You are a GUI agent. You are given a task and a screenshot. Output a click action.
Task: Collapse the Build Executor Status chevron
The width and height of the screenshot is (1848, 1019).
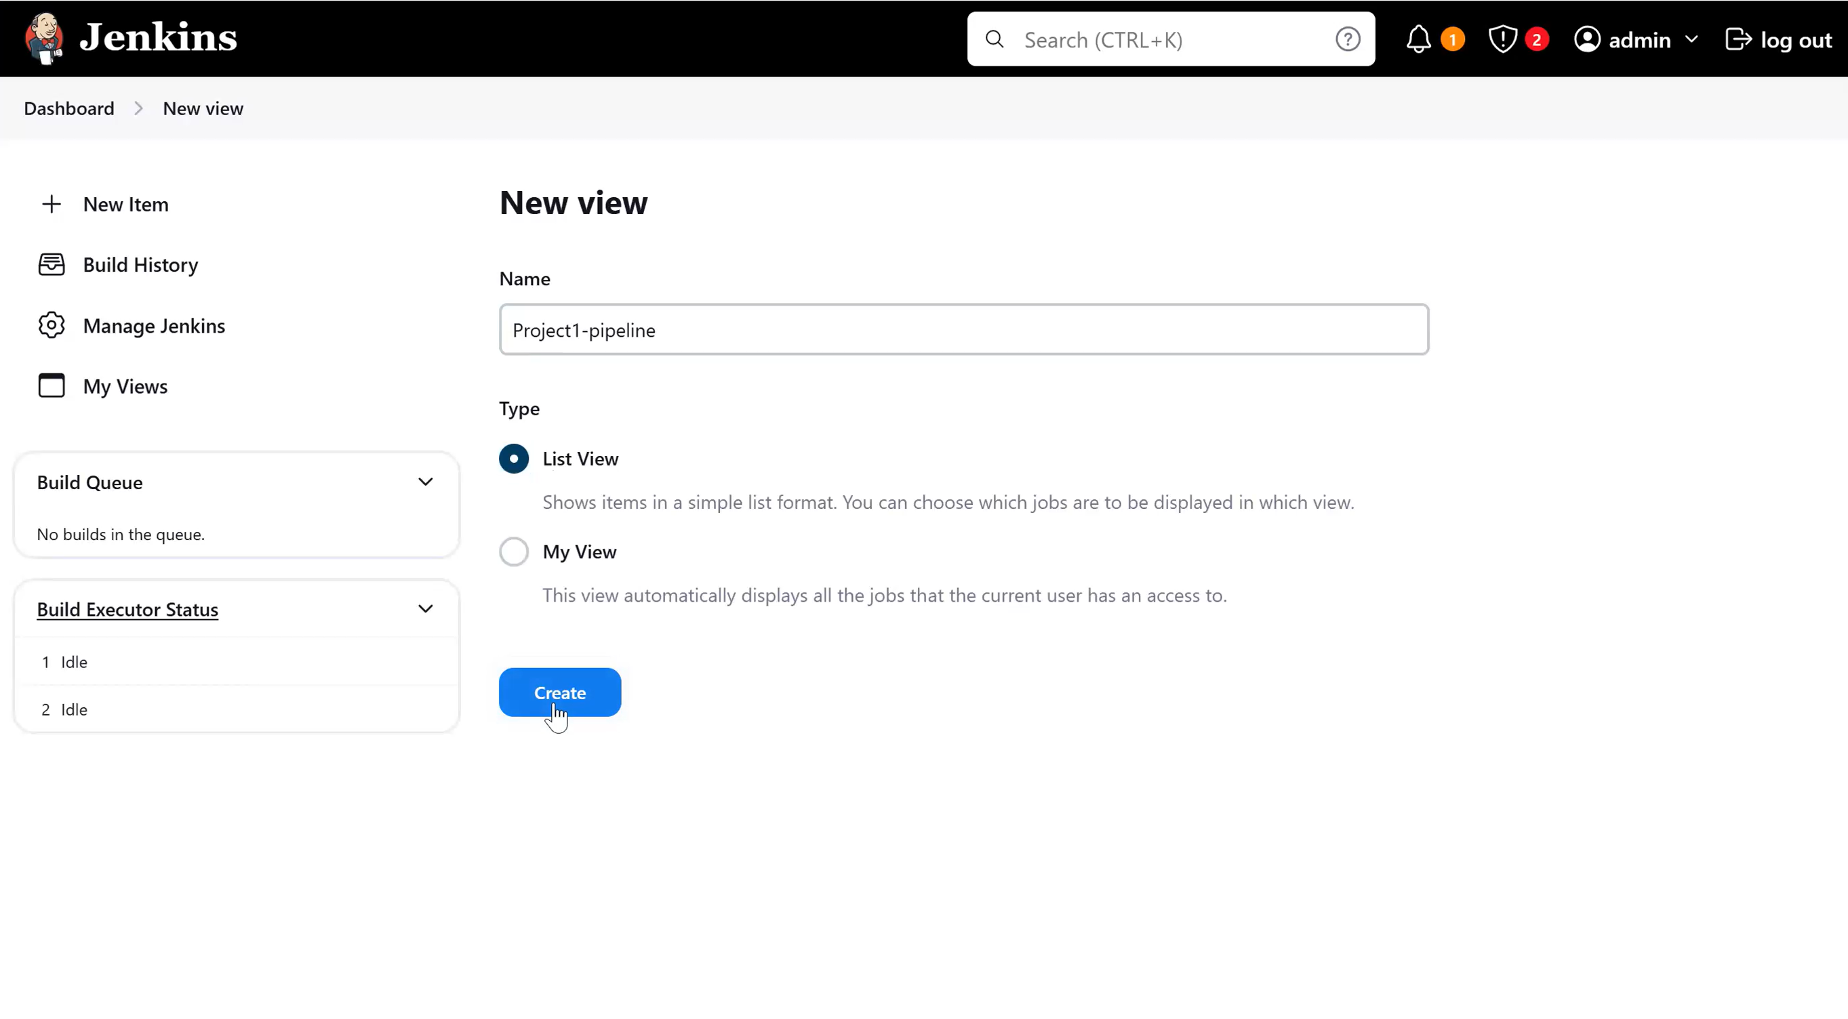426,609
